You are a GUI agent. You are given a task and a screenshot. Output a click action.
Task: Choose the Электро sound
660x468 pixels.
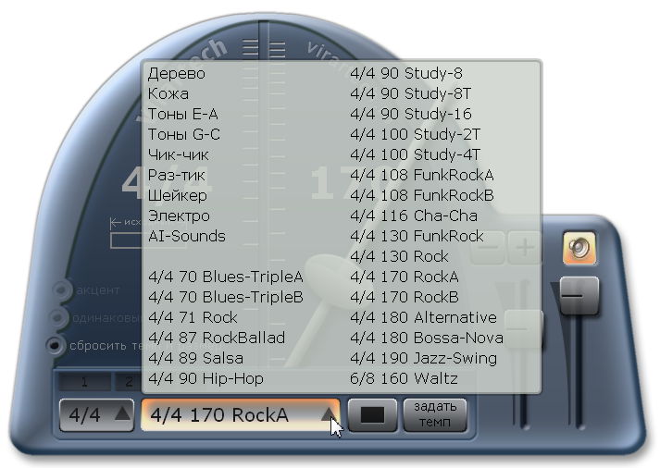tap(179, 216)
